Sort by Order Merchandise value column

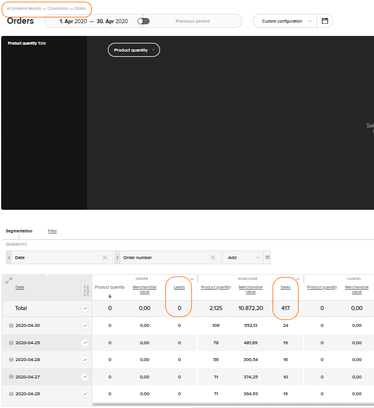pyautogui.click(x=144, y=289)
